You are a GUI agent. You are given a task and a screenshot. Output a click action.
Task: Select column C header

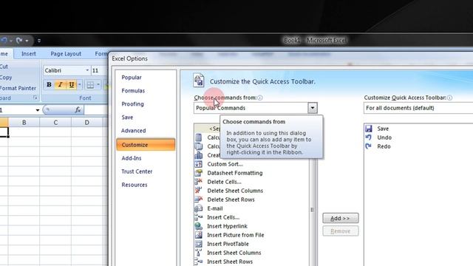point(55,123)
